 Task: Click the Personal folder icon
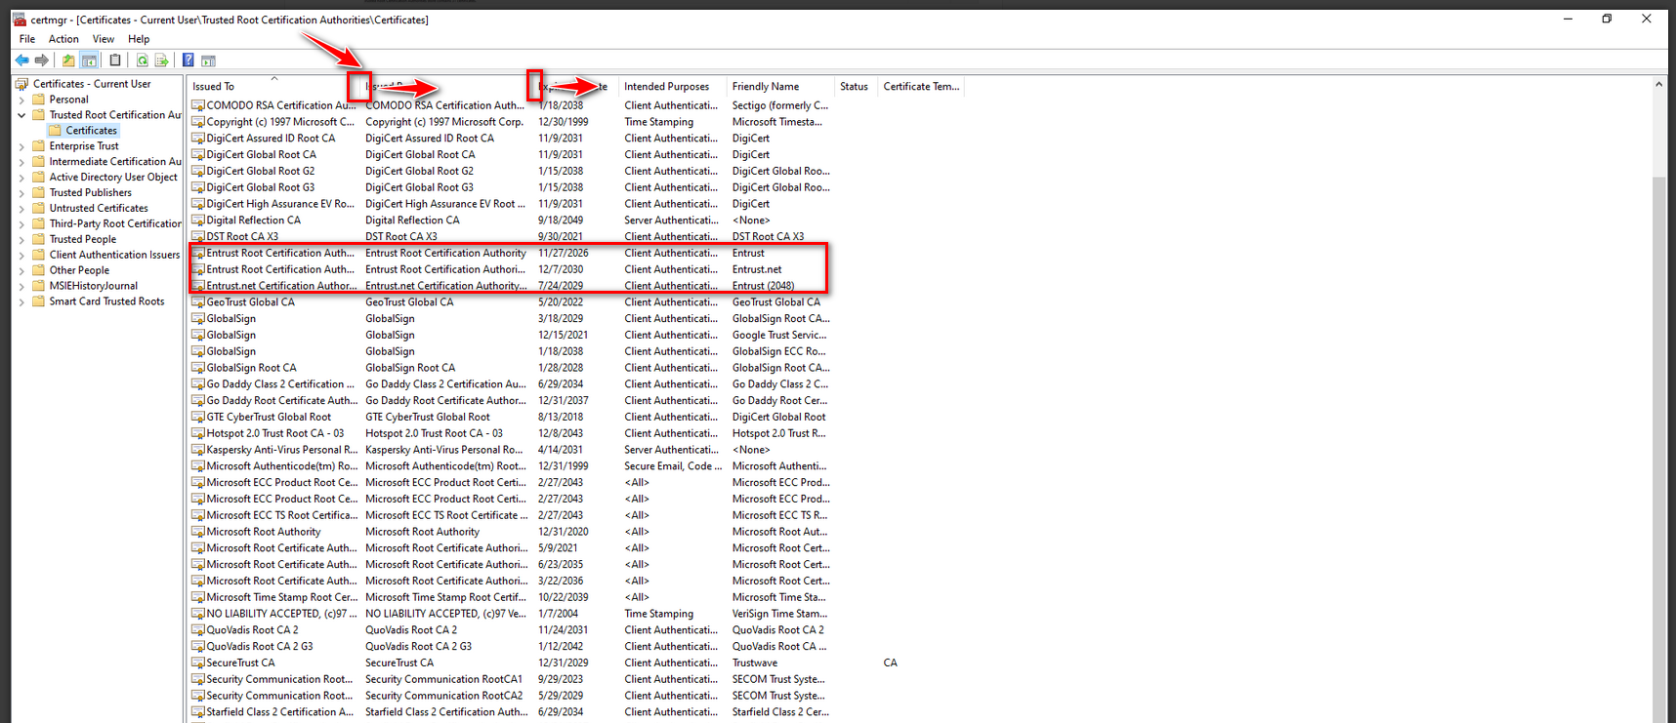39,100
